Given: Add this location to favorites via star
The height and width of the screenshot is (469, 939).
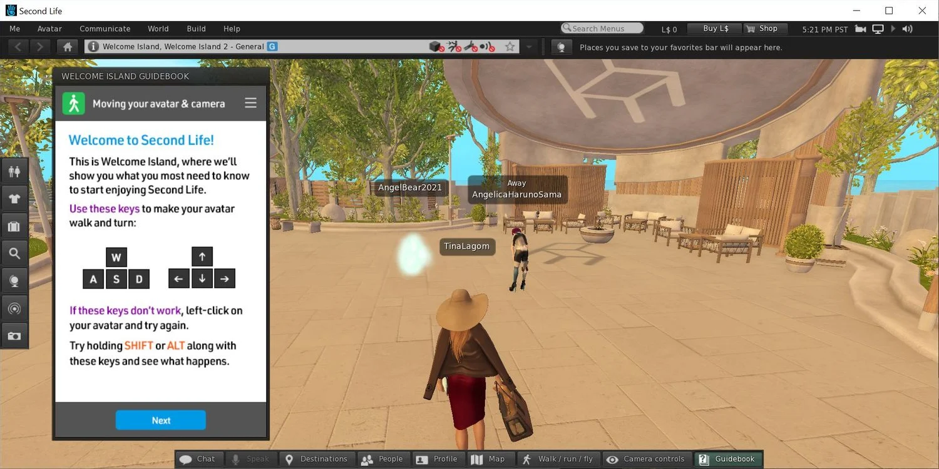Looking at the screenshot, I should (510, 47).
